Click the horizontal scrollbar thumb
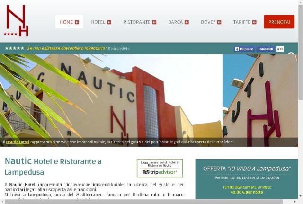303x204 pixels. click(144, 202)
